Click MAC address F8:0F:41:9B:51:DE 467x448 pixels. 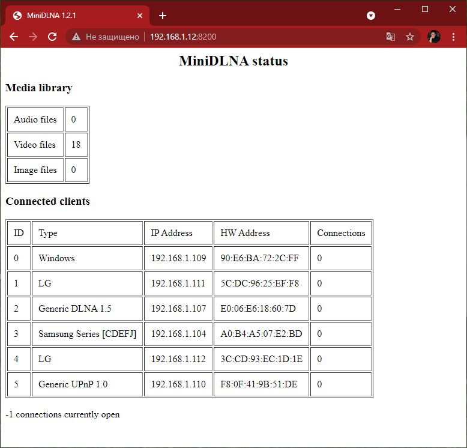tap(261, 384)
